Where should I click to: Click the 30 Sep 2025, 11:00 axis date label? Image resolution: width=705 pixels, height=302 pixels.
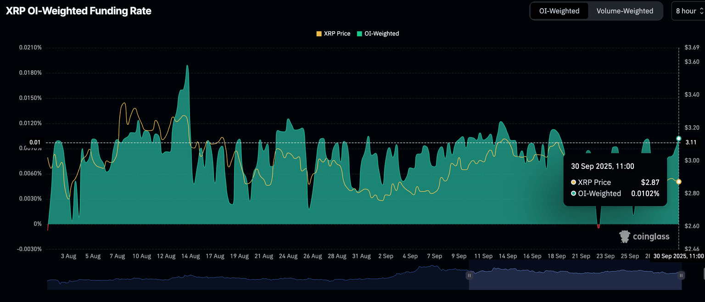[678, 256]
